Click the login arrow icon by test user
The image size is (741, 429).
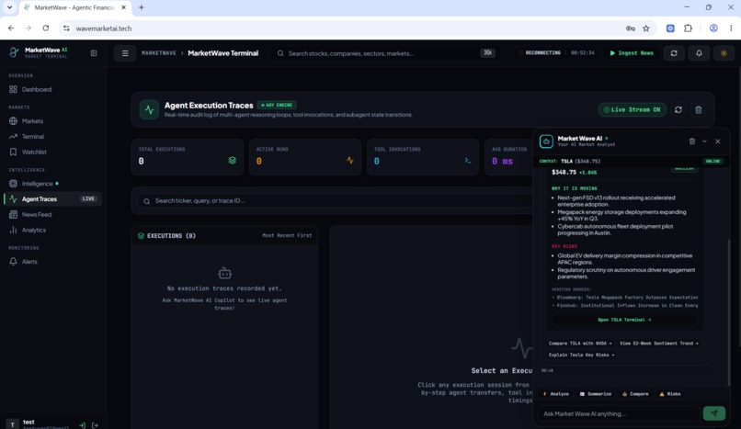tap(82, 424)
